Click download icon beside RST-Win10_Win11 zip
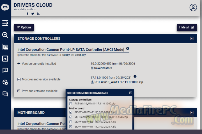 [x=92, y=82]
